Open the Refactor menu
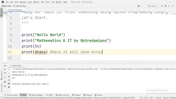 click(37, 2)
